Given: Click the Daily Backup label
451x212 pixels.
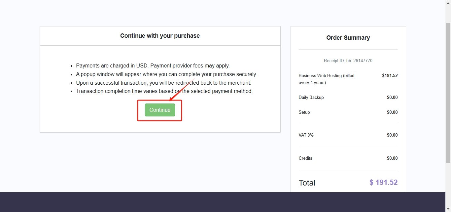Looking at the screenshot, I should tap(311, 97).
